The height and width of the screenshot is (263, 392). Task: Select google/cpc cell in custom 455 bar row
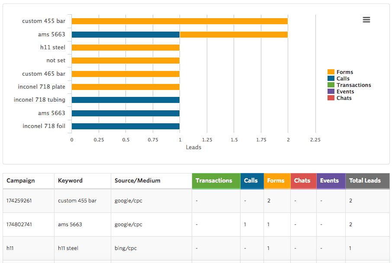[151, 201]
